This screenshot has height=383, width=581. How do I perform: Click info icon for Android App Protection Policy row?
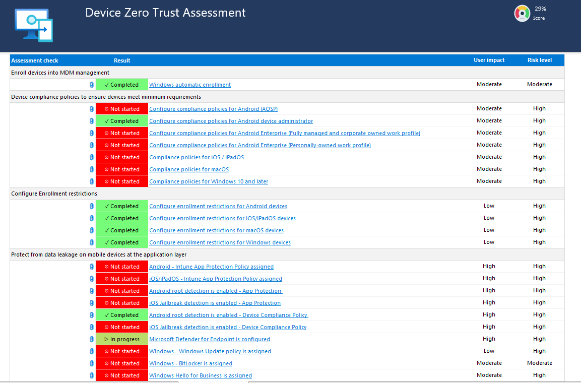[x=92, y=266]
